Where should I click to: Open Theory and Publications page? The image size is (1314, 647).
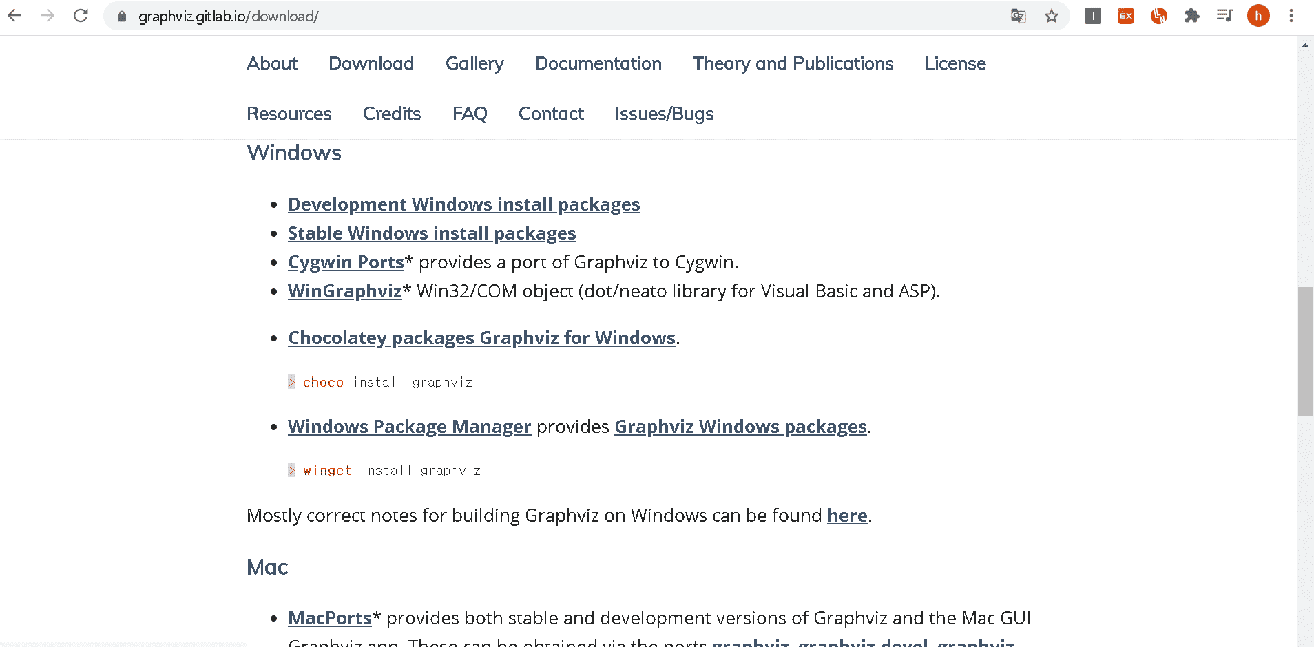[793, 63]
